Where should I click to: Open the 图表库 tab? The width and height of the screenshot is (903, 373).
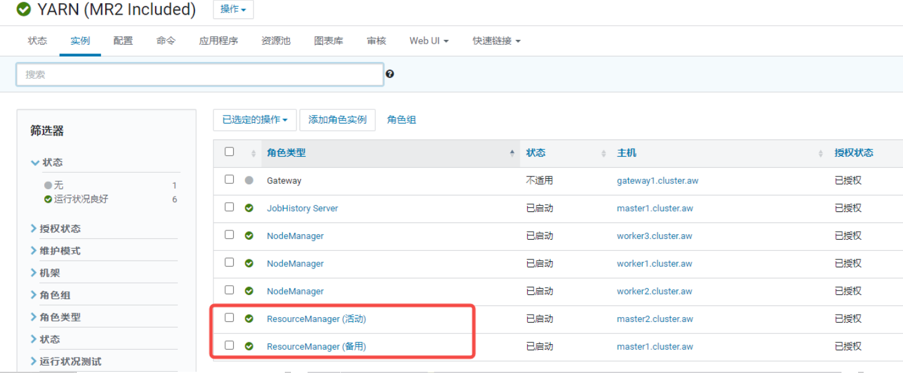(x=328, y=41)
